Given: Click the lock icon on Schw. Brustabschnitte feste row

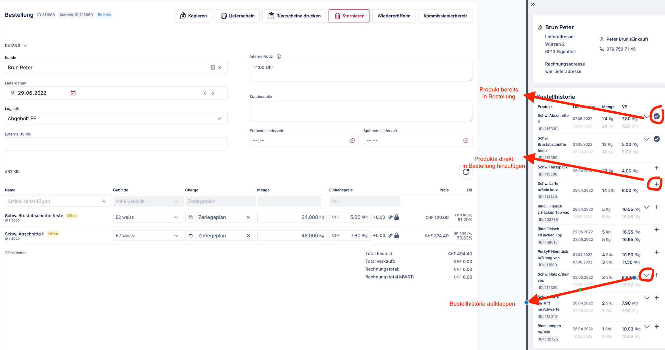Looking at the screenshot, I should pyautogui.click(x=397, y=217).
